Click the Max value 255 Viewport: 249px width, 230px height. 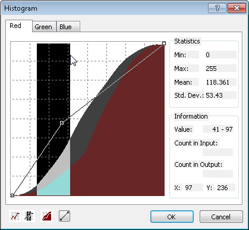[x=221, y=69]
